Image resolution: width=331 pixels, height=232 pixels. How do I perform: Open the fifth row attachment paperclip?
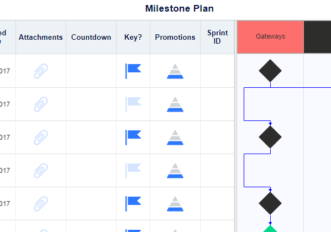[x=41, y=204]
